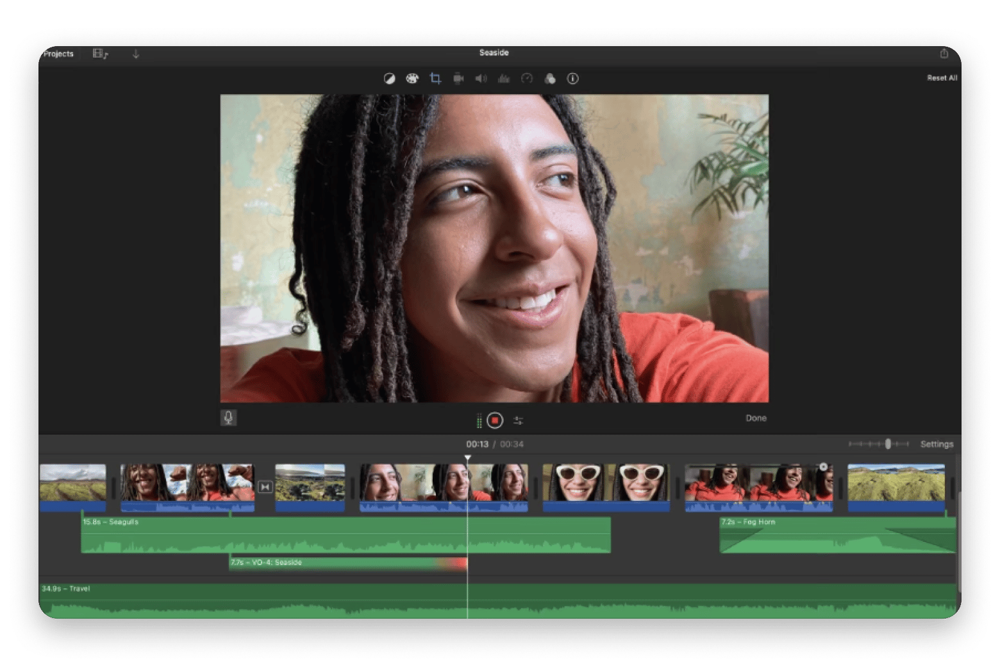The width and height of the screenshot is (1000, 670).
Task: Open the clip Speed controls
Action: click(x=527, y=78)
